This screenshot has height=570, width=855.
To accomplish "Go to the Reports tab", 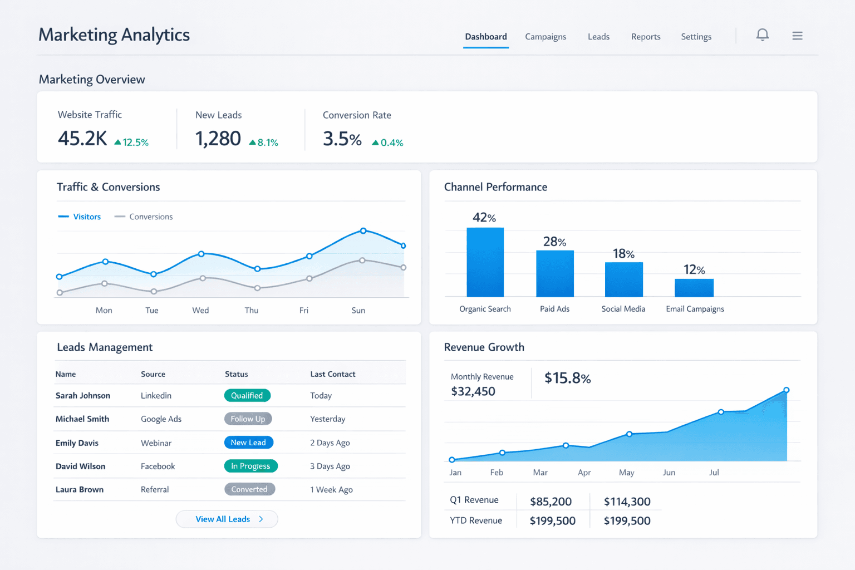I will click(x=646, y=37).
